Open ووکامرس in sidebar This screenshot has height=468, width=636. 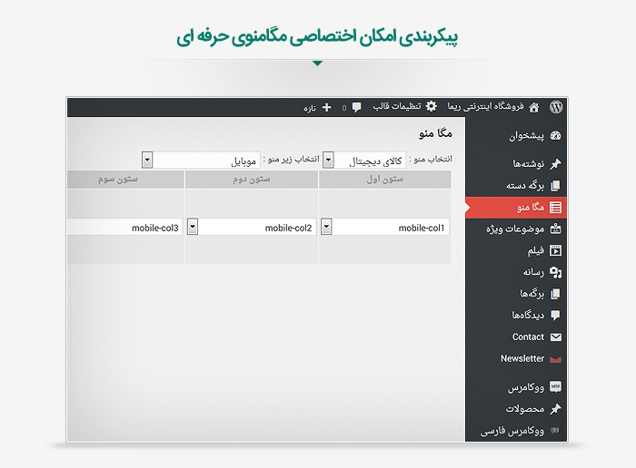(x=526, y=387)
